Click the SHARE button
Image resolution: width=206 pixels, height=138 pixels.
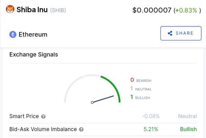click(181, 33)
